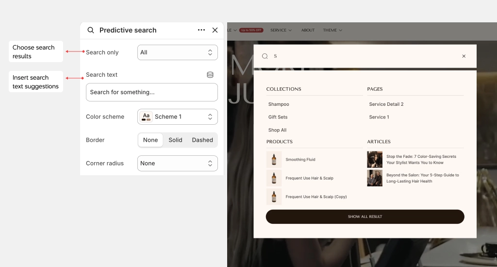Click the Smoothing Fluid product thumbnail
The height and width of the screenshot is (267, 497).
274,160
